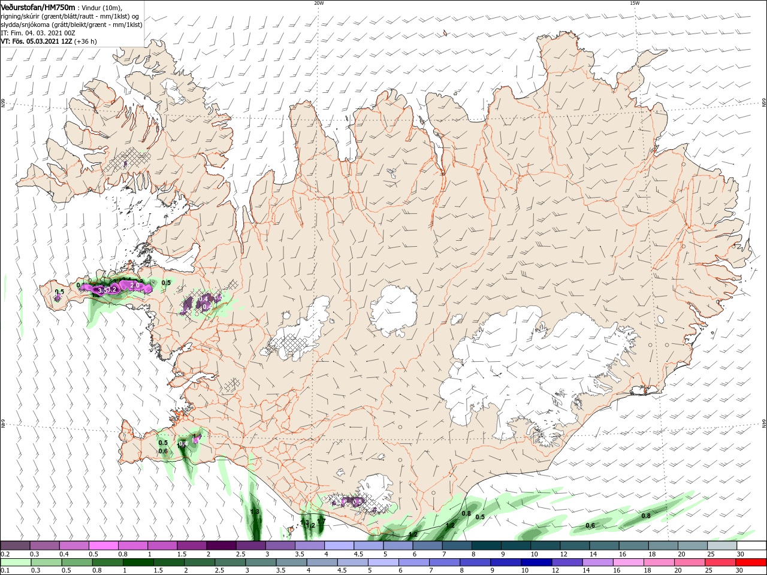This screenshot has width=767, height=575.
Task: Pick the magenta-purple swatch at snow level 1.5
Action: (x=192, y=546)
